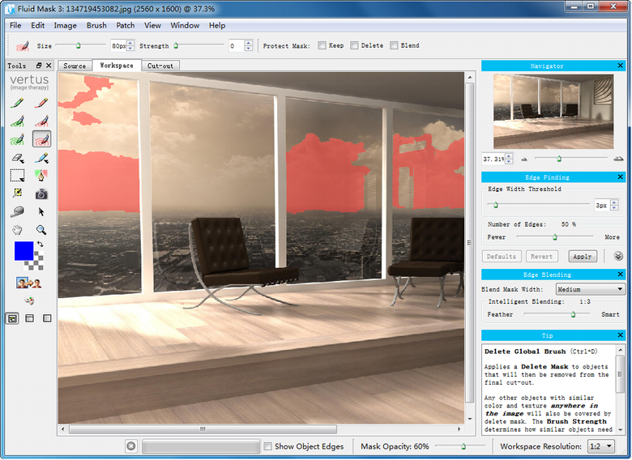The height and width of the screenshot is (460, 632).
Task: Click the swap colors arrows icon
Action: [41, 244]
